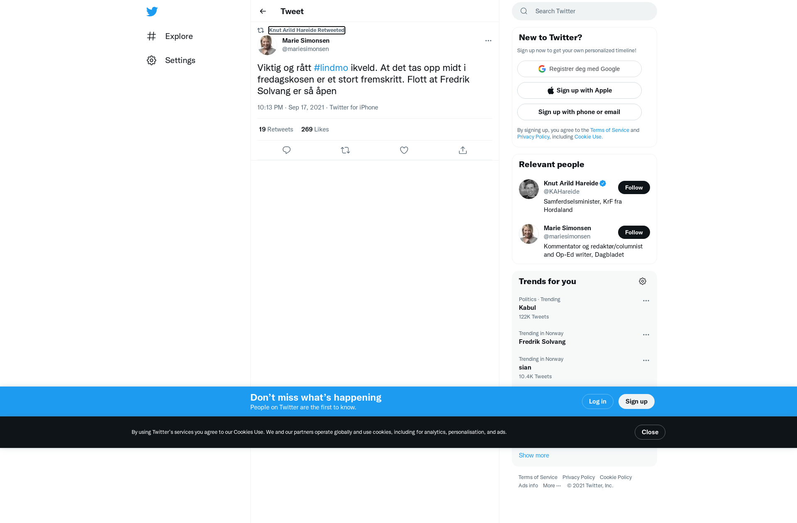
Task: Go back using the arrow icon
Action: [263, 11]
